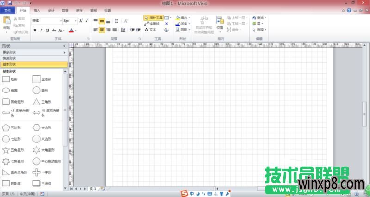The height and width of the screenshot is (197, 370).
Task: Toggle align text left
Action: 96,30
